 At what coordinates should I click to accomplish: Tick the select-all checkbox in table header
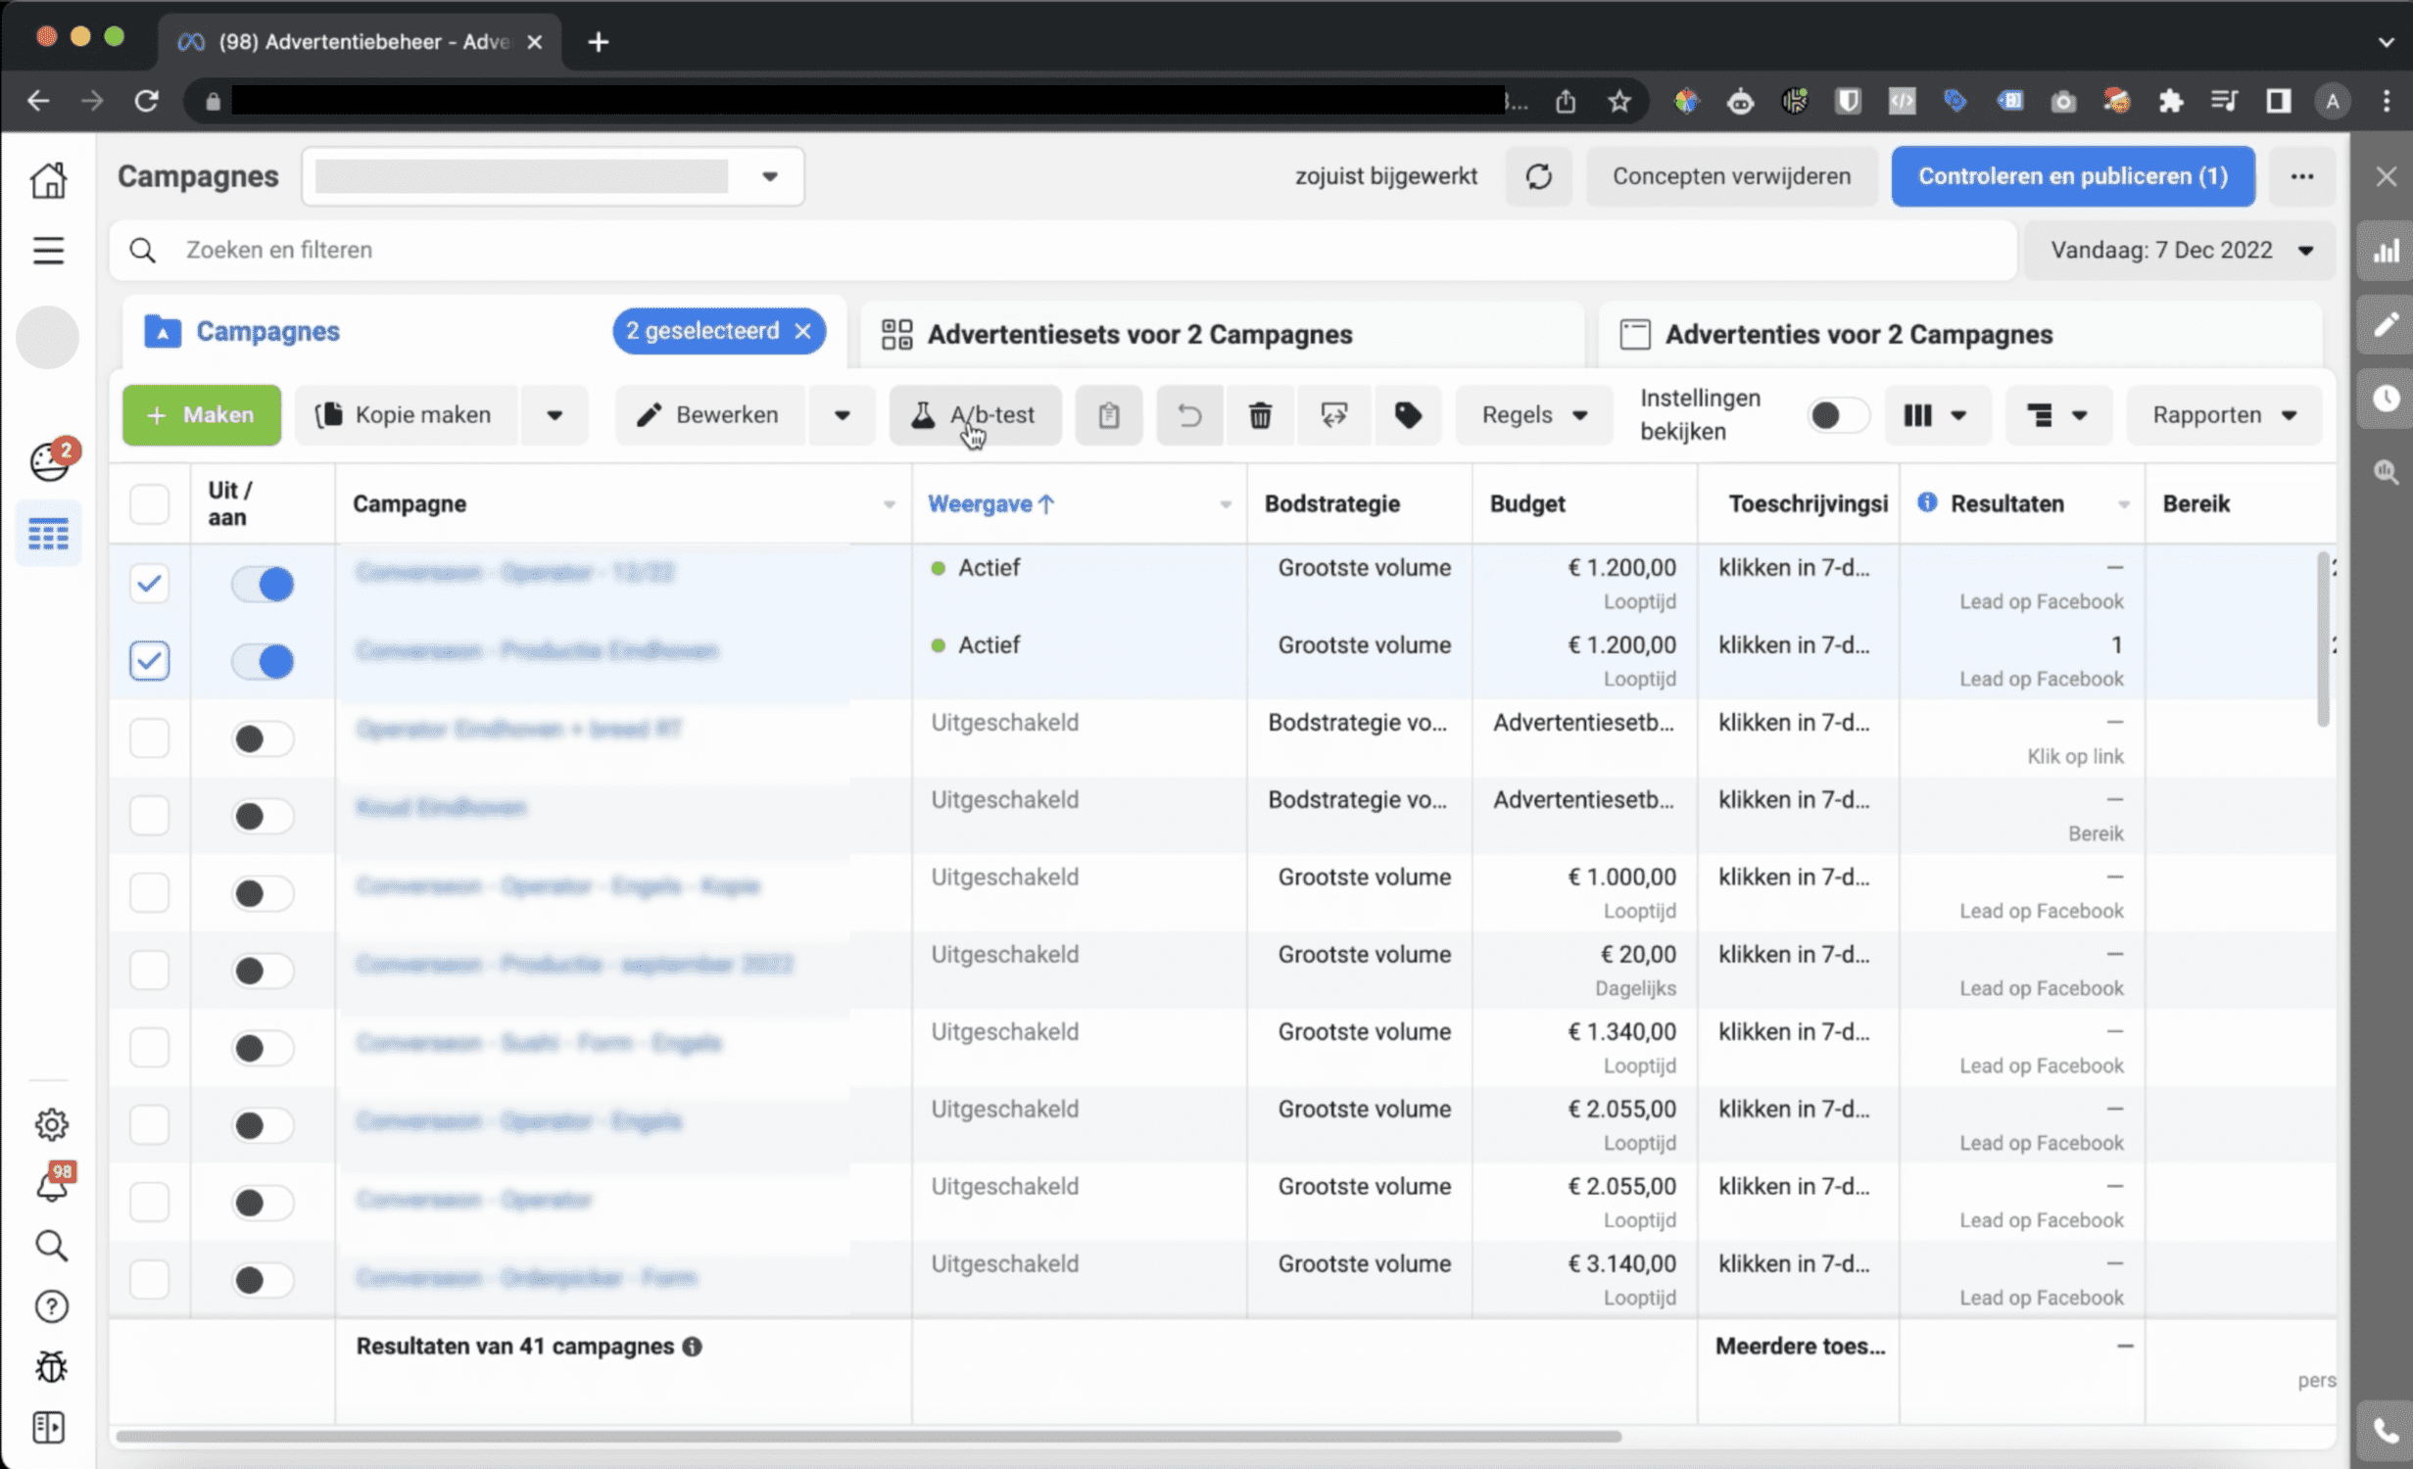(x=149, y=503)
